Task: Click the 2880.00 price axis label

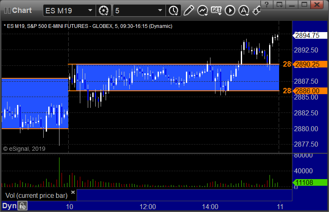Action: [x=306, y=129]
